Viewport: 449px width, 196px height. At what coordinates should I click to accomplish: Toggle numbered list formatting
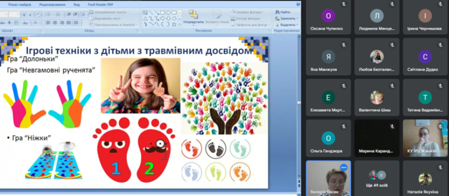(x=59, y=14)
